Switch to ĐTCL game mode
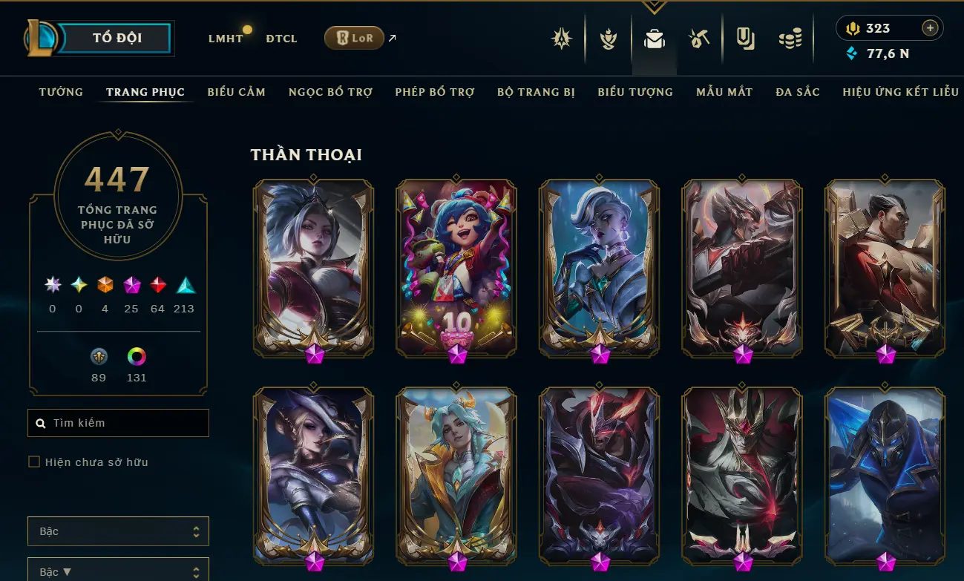Image resolution: width=964 pixels, height=581 pixels. click(281, 39)
